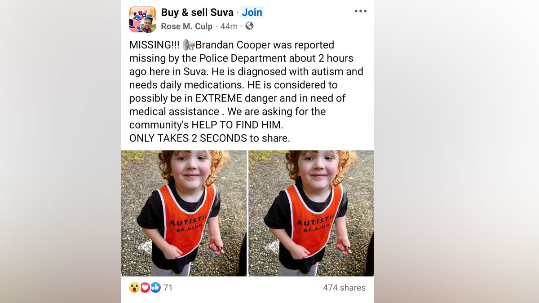Click the orange Autistic vest in right photo
Screen dimensions: 539x303
click(314, 219)
